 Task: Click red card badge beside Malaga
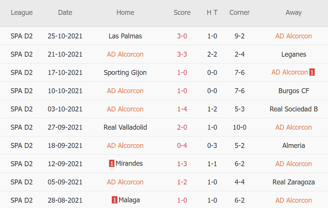[114, 200]
